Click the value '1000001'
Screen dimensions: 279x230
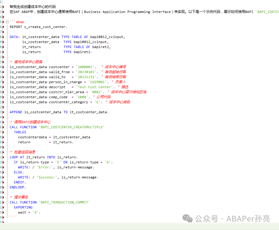[85, 67]
